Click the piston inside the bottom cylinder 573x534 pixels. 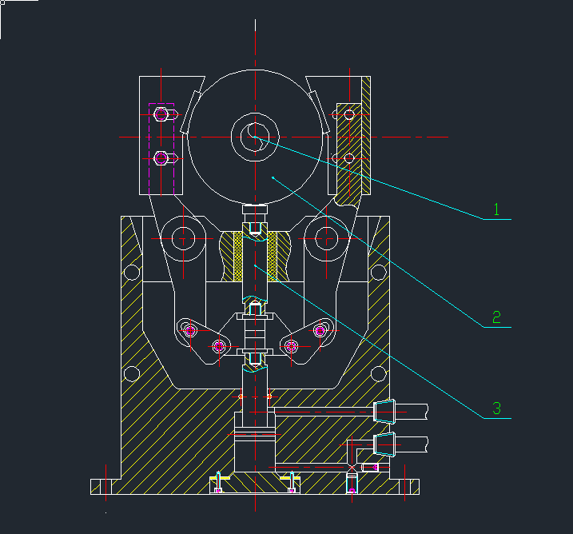pyautogui.click(x=255, y=444)
